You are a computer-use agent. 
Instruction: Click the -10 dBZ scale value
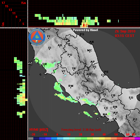(45, 134)
